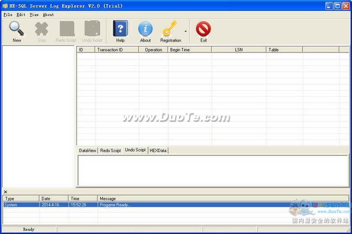Click inside the script text area
Screen dimensions: 352x234
213,170
